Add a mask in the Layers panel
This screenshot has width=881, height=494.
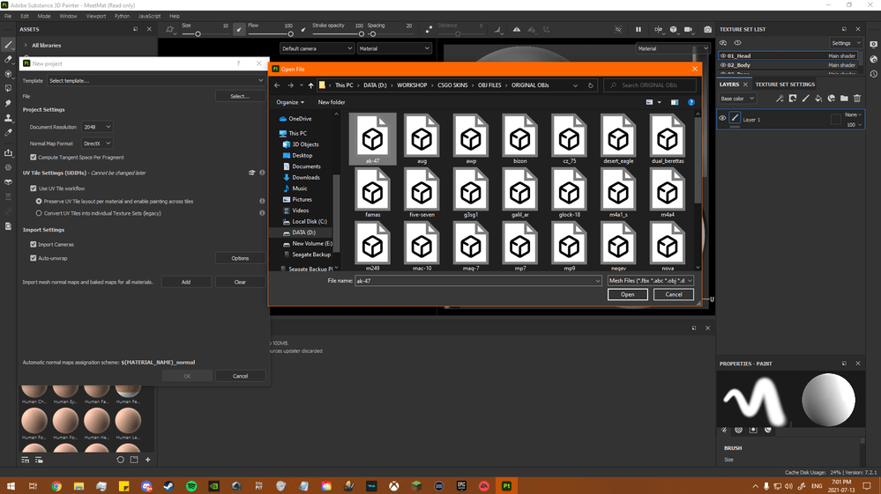(793, 99)
